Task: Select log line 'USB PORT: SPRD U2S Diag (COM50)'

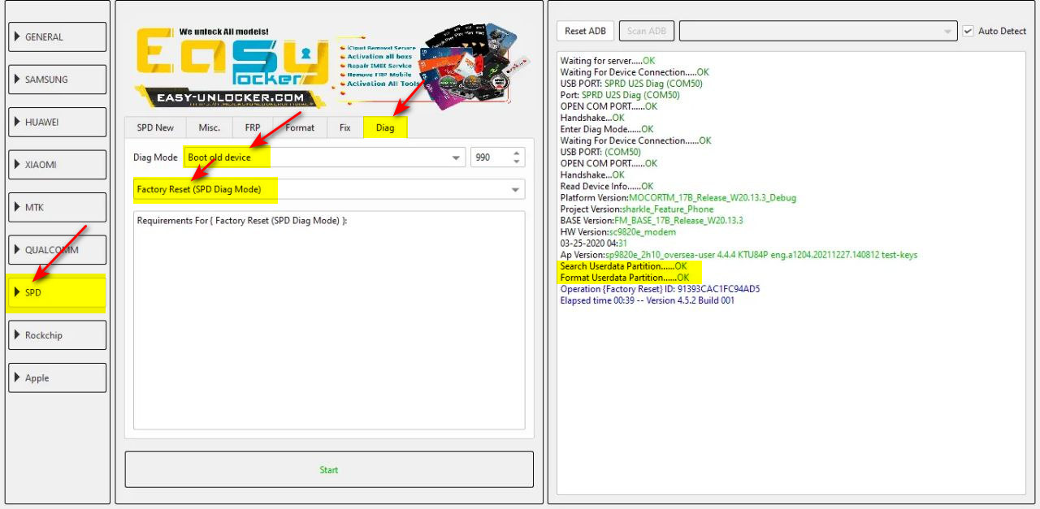Action: pyautogui.click(x=631, y=84)
